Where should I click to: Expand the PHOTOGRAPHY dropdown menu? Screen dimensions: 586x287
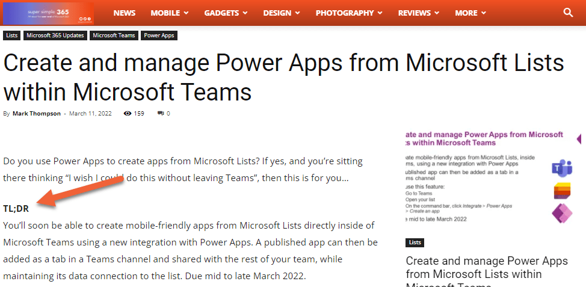349,13
